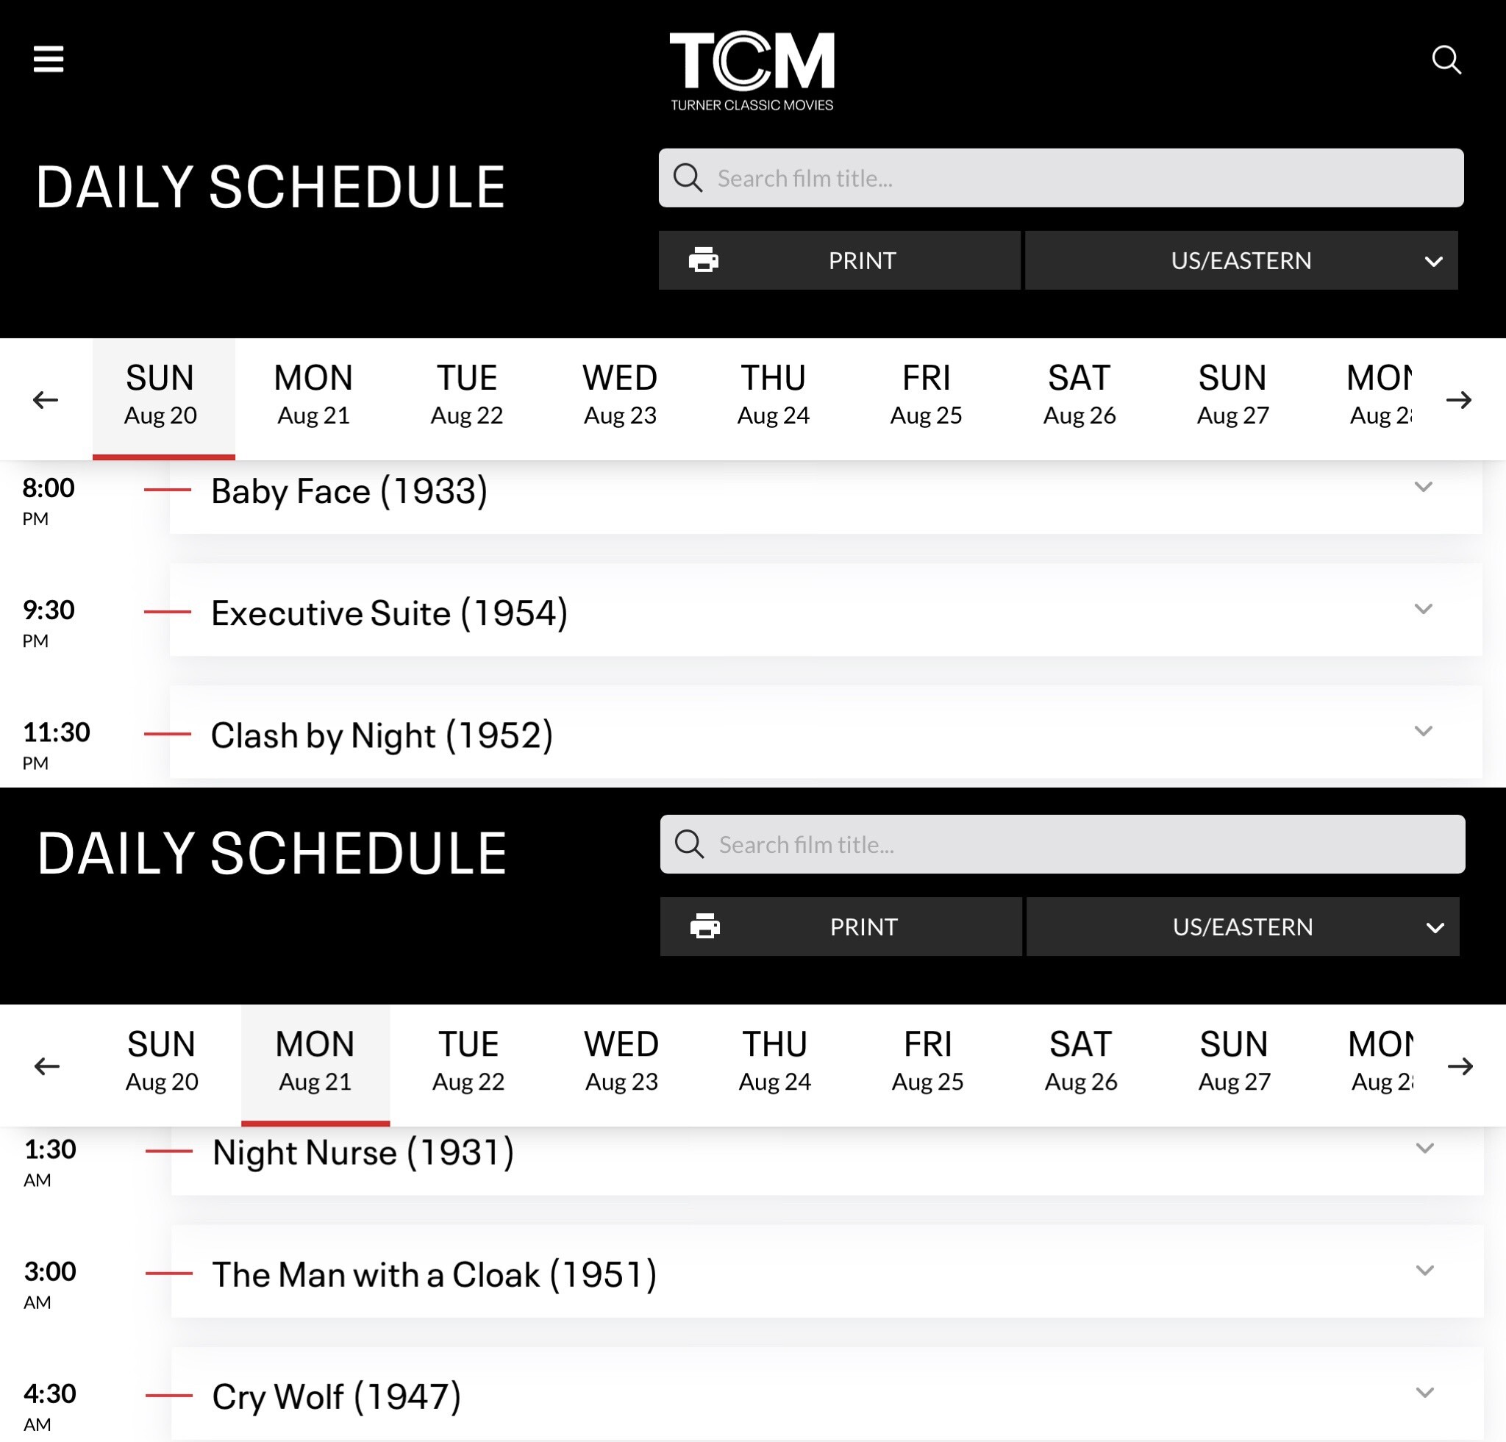Open the upper US/EASTERN timezone dropdown
The image size is (1506, 1442).
pos(1241,260)
